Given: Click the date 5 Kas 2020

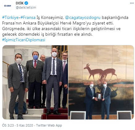Looking at the screenshot, I should [x=25, y=125].
